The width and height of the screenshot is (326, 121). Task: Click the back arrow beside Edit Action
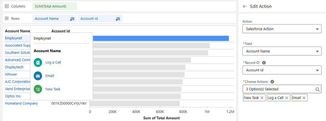(x=245, y=6)
